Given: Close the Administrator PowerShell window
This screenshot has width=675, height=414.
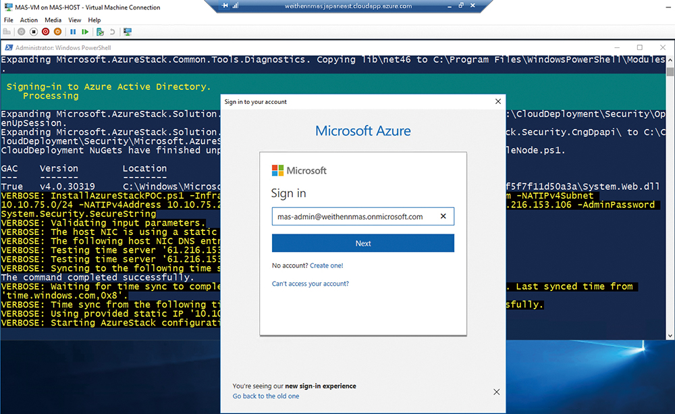Looking at the screenshot, I should (663, 47).
